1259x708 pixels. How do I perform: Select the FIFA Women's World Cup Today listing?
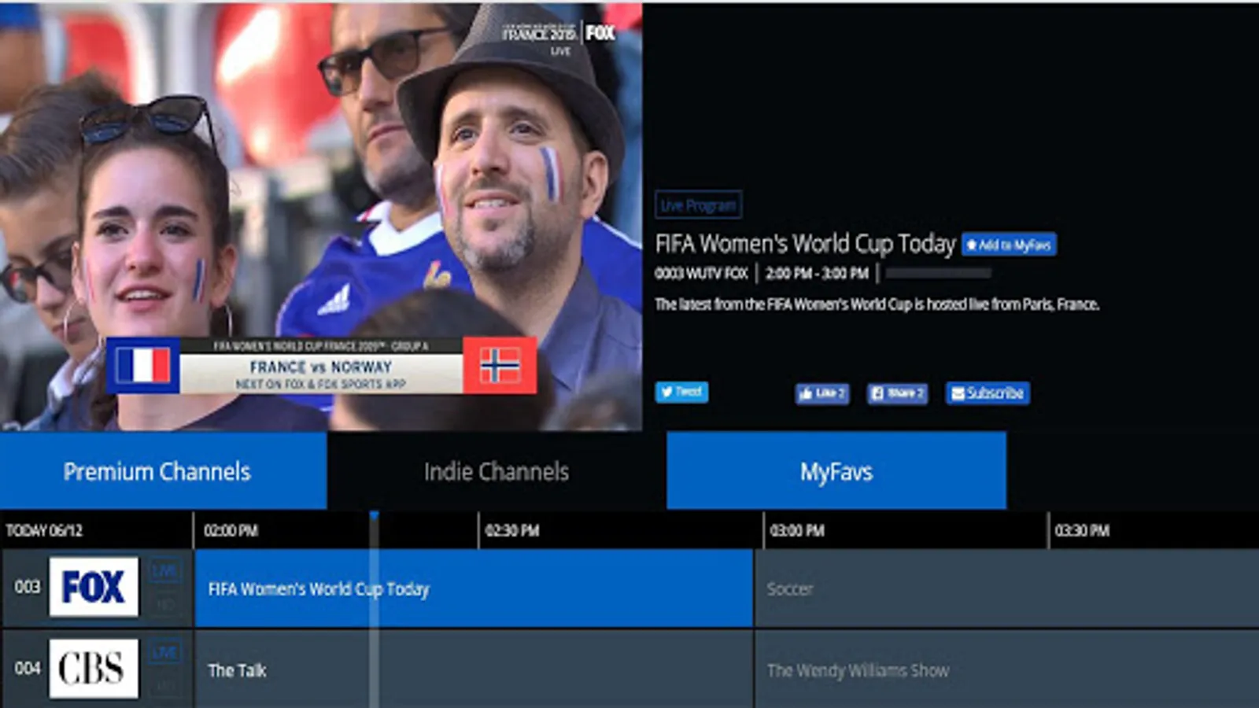pyautogui.click(x=474, y=588)
